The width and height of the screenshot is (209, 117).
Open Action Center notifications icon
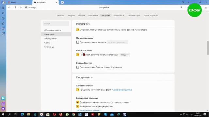click(205, 114)
